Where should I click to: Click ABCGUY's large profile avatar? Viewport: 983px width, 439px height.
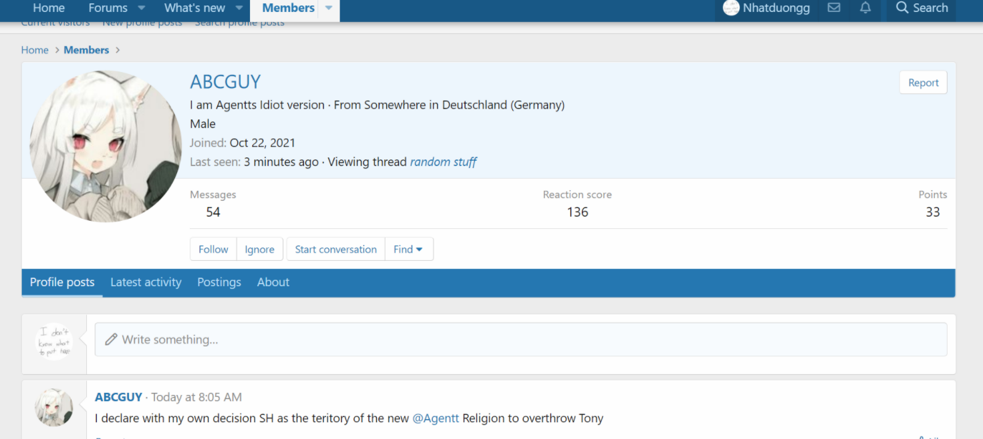tap(106, 146)
